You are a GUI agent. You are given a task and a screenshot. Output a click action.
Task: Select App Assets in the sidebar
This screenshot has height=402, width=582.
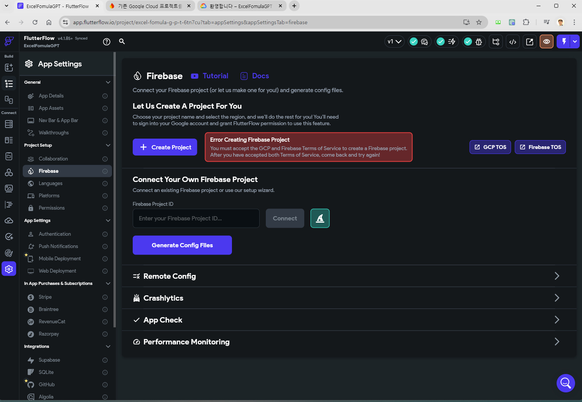pos(67,108)
